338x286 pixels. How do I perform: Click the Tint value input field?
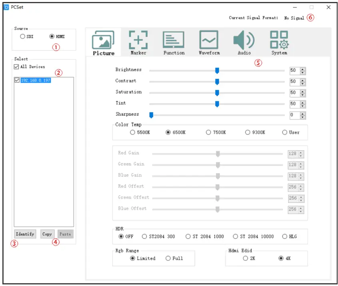pos(294,104)
